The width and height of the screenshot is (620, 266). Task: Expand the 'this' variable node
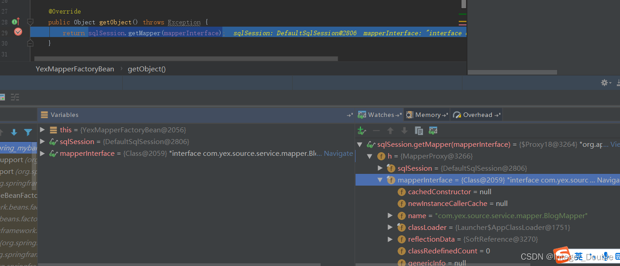[x=43, y=130]
